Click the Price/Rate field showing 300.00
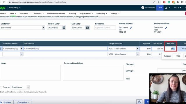The width and height of the screenshot is (186, 104). 158,49
